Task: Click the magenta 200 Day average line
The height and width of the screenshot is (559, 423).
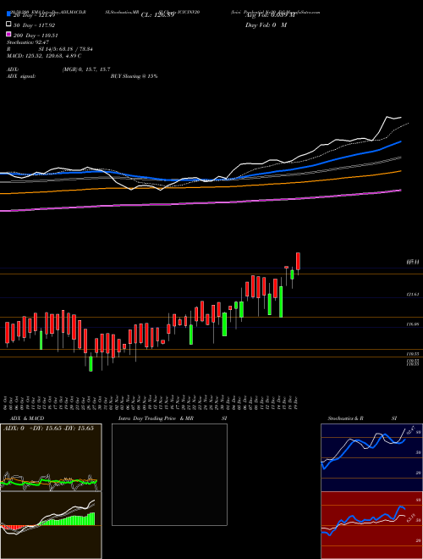Action: pos(200,202)
